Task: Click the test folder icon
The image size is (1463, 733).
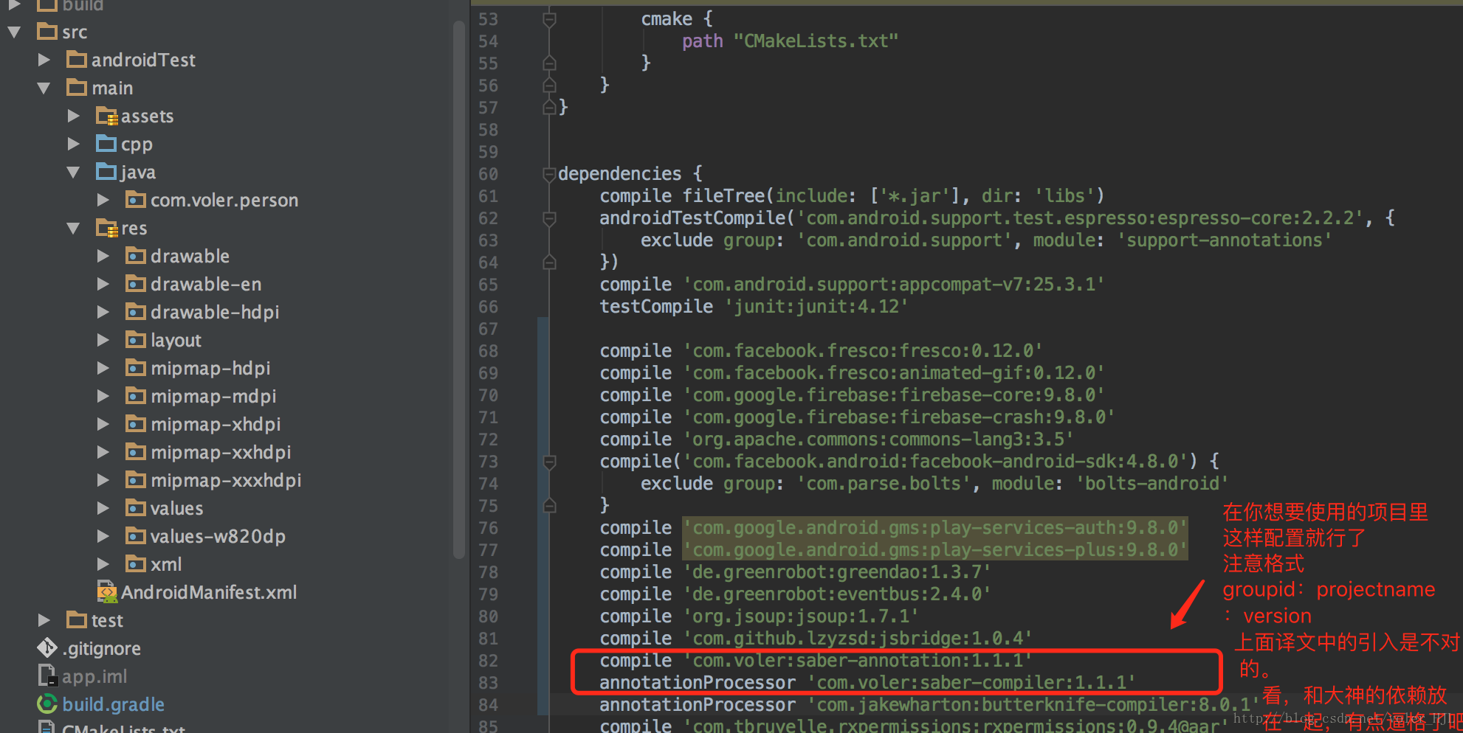Action: [77, 619]
